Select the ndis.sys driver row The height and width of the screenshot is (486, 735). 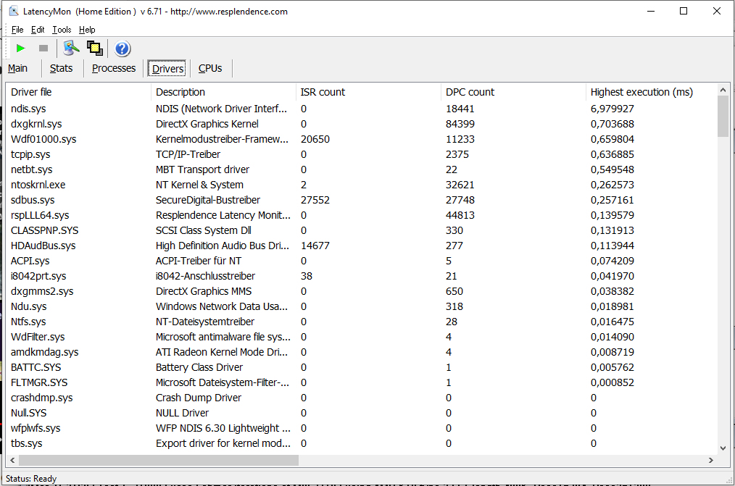tap(29, 109)
